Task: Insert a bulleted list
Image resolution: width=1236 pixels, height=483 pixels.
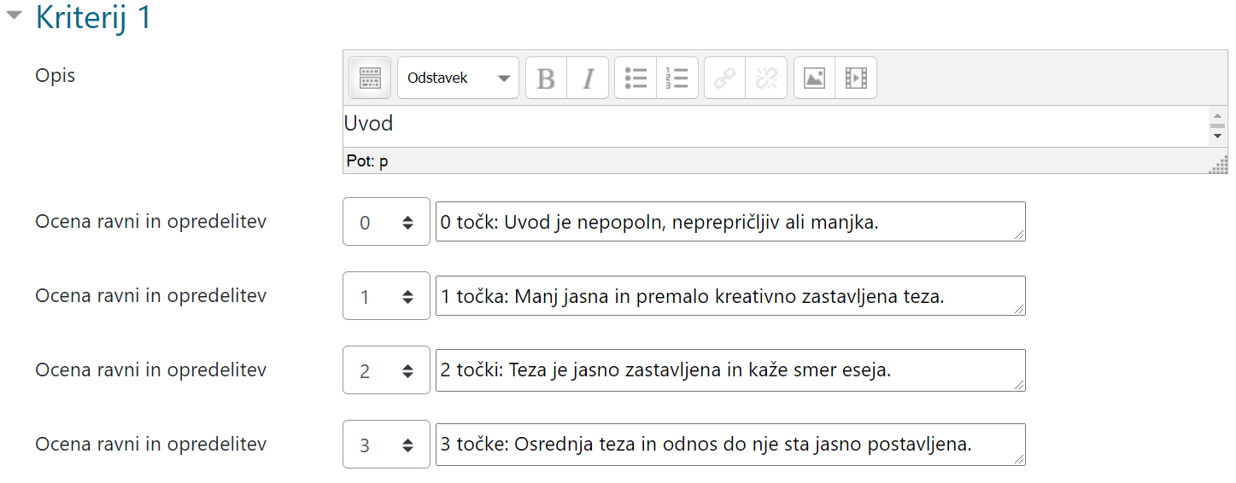Action: pyautogui.click(x=636, y=79)
